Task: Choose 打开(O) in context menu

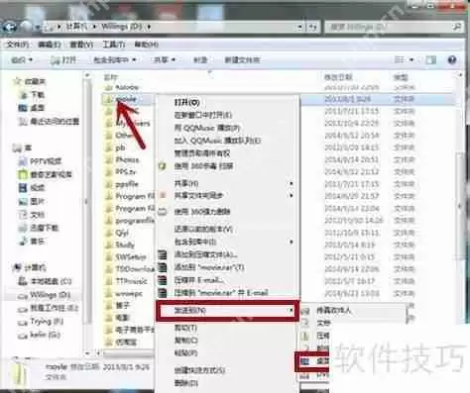Action: click(186, 102)
